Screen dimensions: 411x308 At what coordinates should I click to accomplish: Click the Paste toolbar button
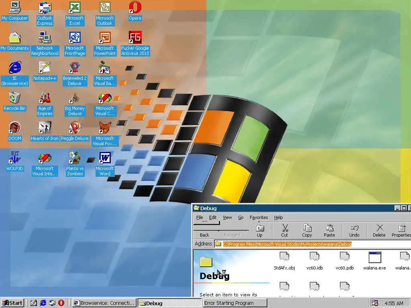330,231
